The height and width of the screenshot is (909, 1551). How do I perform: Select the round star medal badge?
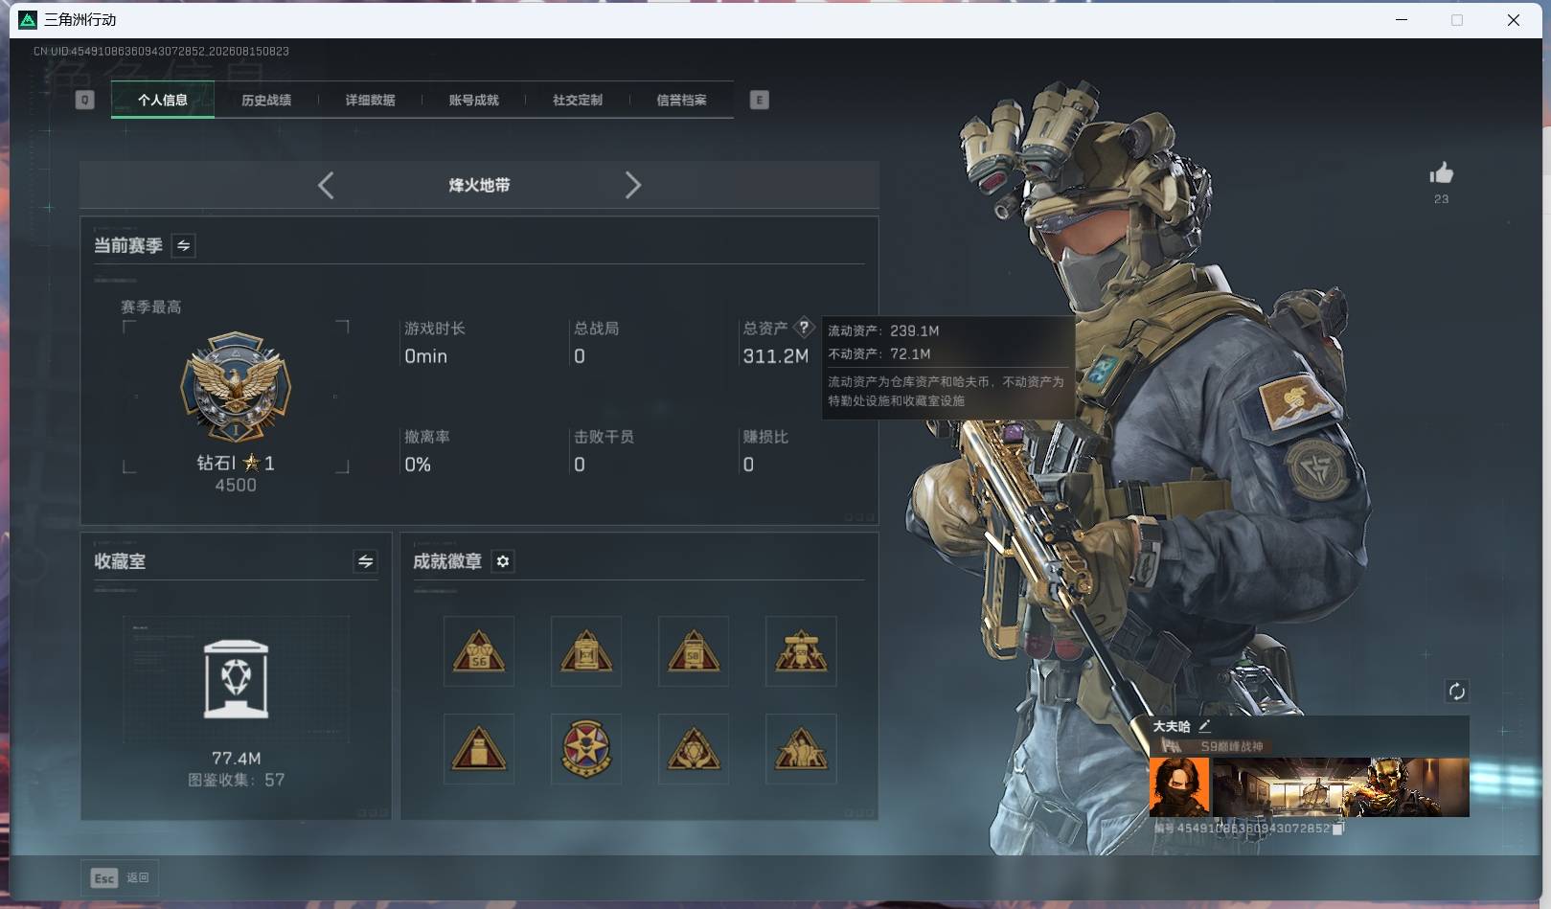click(586, 748)
